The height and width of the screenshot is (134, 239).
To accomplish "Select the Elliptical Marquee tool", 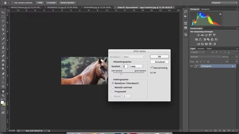I will click(x=3, y=17).
